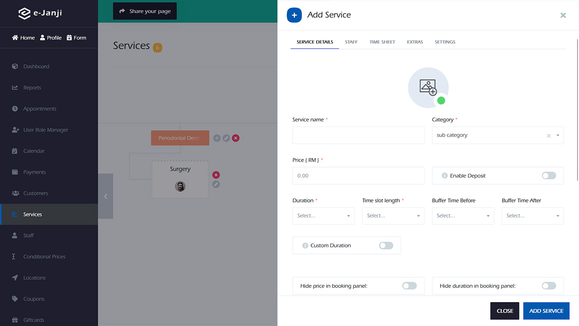Switch to the Settings tab
The image size is (579, 326).
(x=445, y=42)
